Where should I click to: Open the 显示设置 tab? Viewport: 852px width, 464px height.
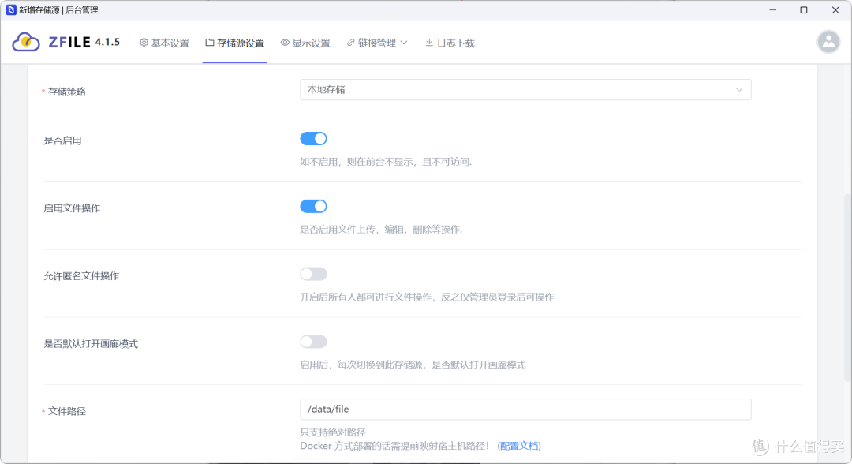coord(311,43)
